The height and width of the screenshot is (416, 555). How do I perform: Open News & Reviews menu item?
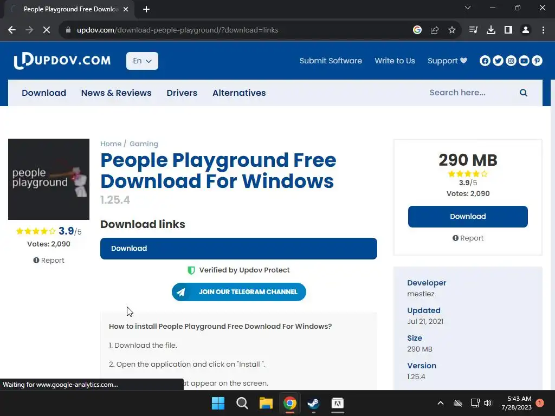pyautogui.click(x=116, y=93)
